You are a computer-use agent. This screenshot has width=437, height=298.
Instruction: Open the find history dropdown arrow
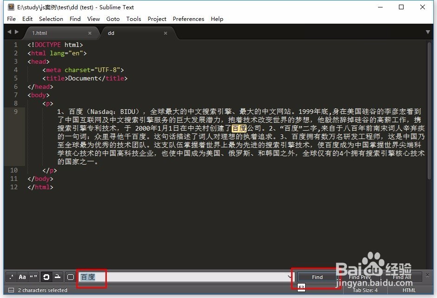tap(290, 277)
